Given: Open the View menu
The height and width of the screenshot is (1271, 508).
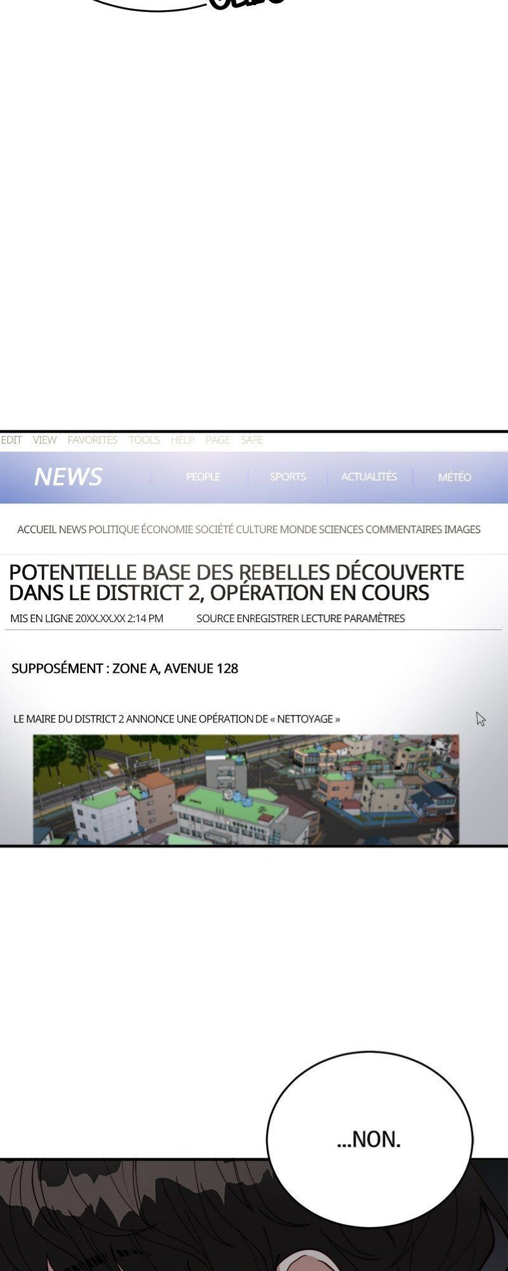Looking at the screenshot, I should point(44,440).
